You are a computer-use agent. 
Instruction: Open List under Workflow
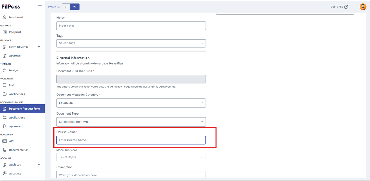[x=11, y=85]
